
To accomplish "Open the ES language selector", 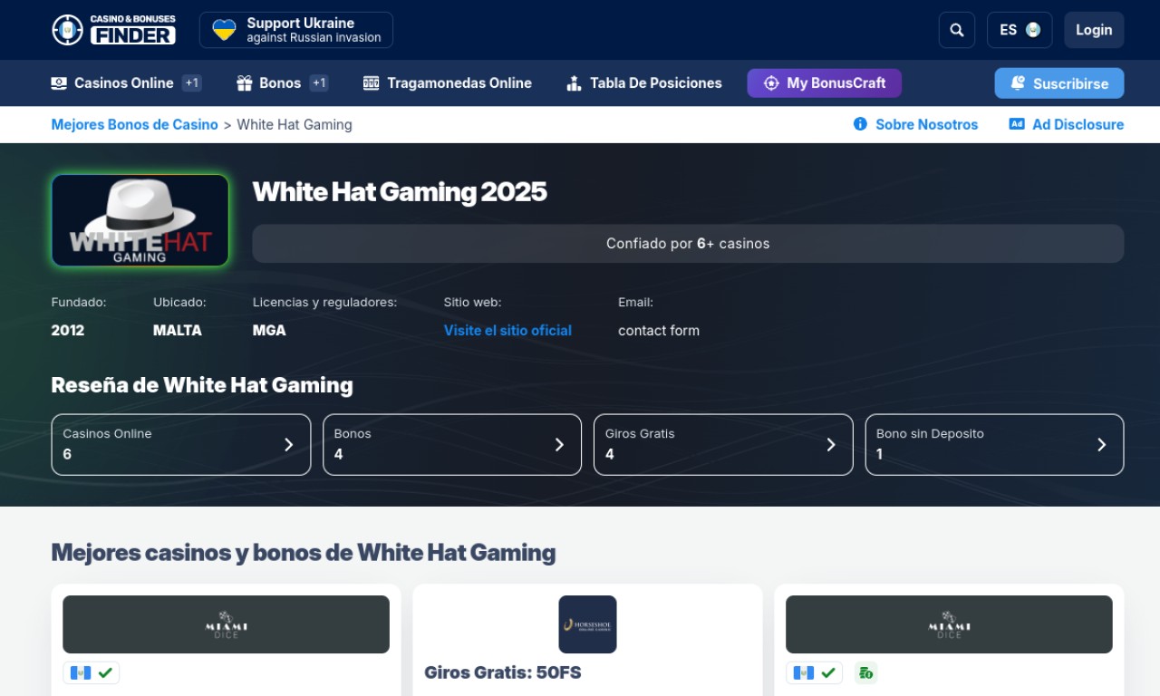I will pyautogui.click(x=1020, y=30).
